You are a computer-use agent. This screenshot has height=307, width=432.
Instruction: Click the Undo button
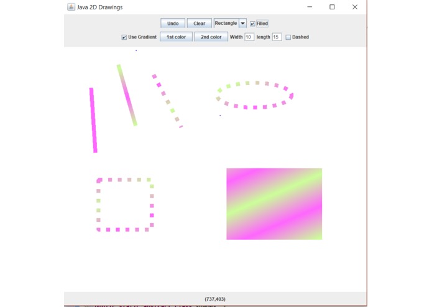[x=173, y=24]
